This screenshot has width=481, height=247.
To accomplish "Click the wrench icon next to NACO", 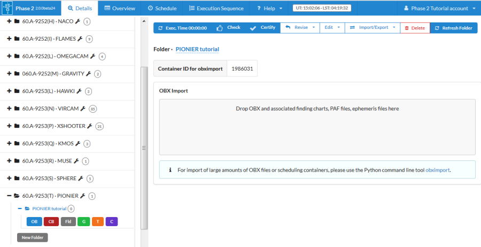I will (79, 21).
